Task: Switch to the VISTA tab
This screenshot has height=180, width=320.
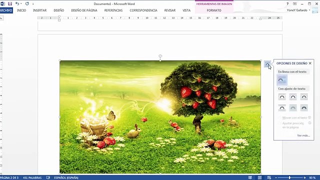Action: point(186,10)
